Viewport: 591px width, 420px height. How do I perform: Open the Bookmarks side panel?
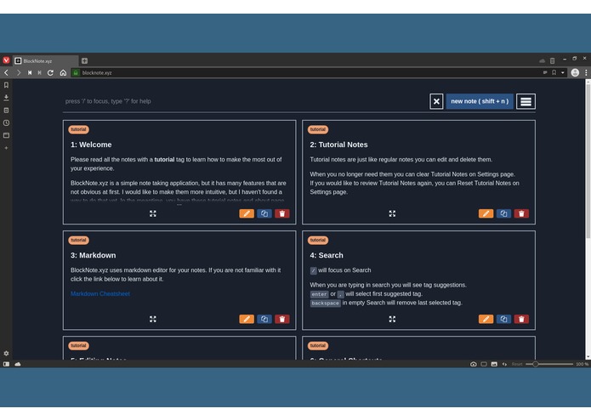(x=6, y=85)
